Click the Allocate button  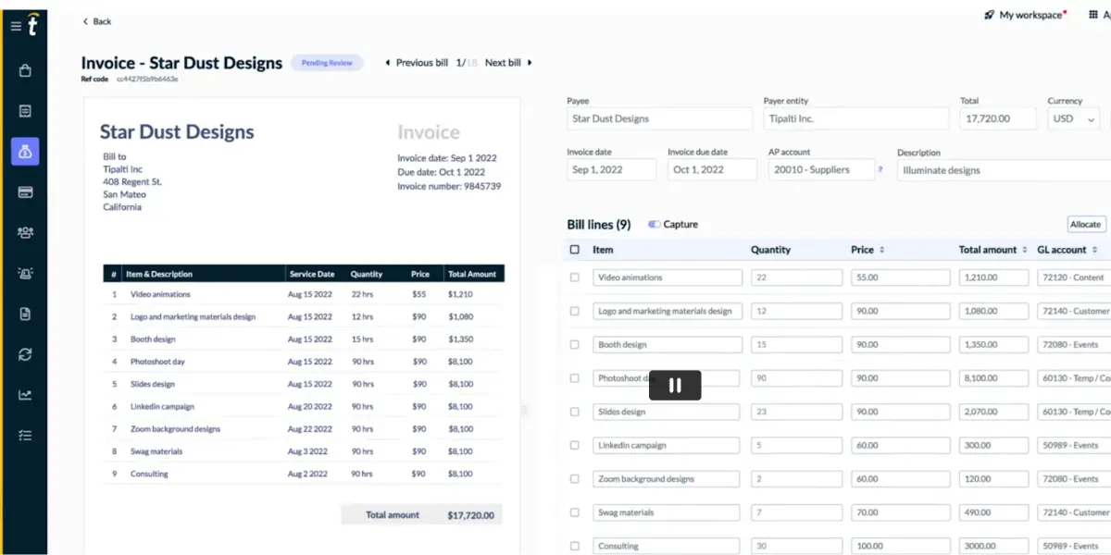tap(1085, 225)
